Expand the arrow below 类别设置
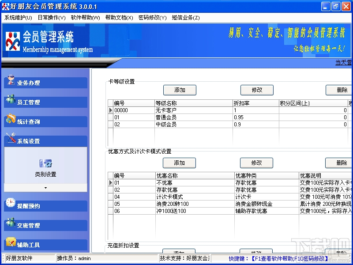The height and width of the screenshot is (265, 353). tap(45, 188)
